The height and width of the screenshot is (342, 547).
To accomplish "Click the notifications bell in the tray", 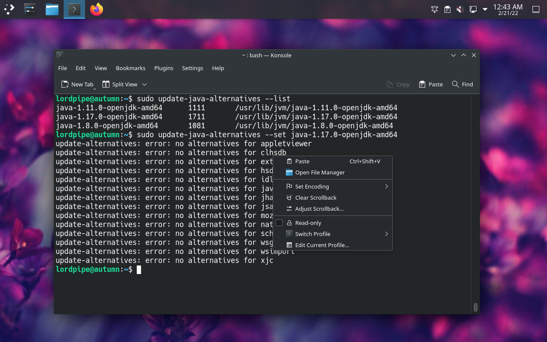I will click(435, 9).
